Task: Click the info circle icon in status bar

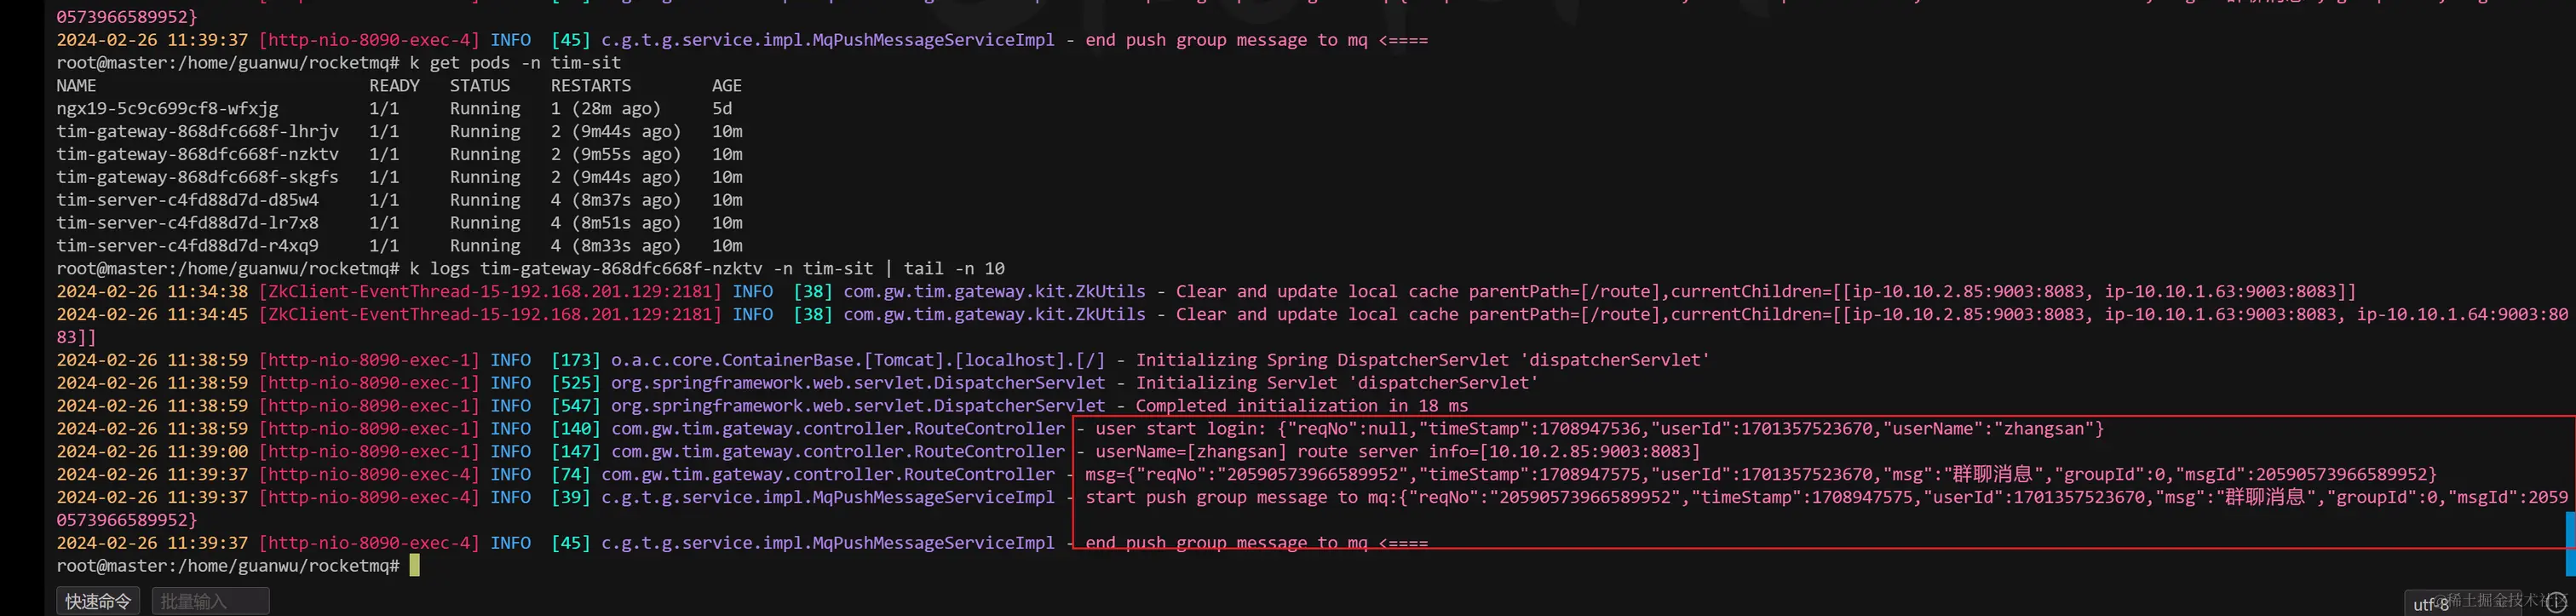Action: pos(2555,602)
